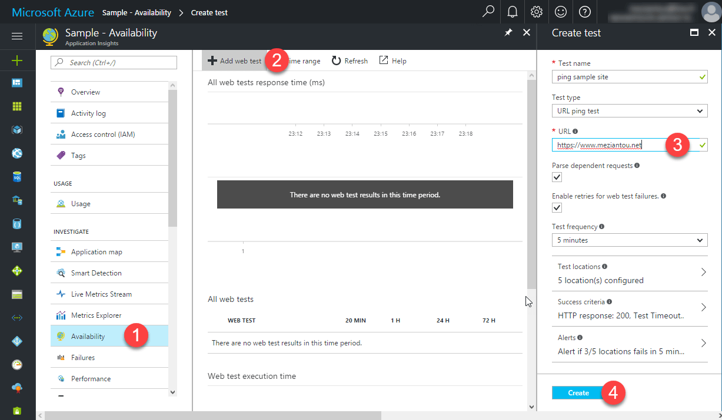Pin the Sample - Availability blade

pyautogui.click(x=508, y=33)
